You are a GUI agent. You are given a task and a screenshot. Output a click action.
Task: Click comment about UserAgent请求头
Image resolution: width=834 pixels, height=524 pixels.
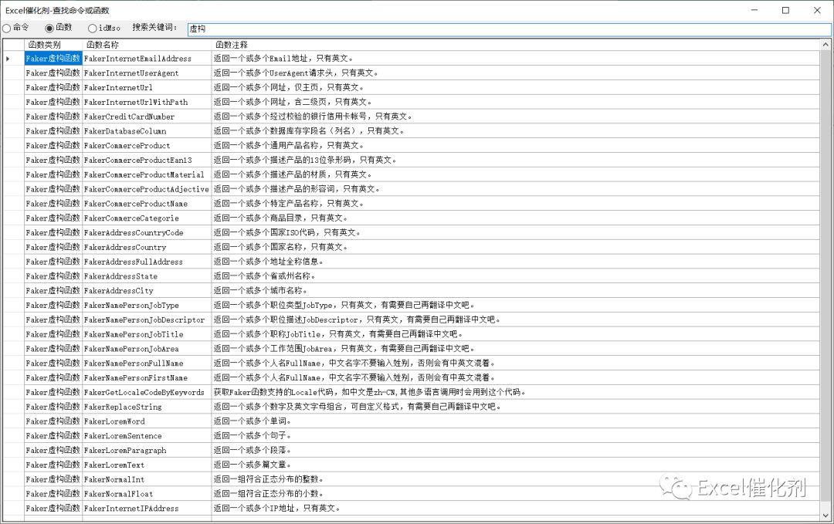515,73
